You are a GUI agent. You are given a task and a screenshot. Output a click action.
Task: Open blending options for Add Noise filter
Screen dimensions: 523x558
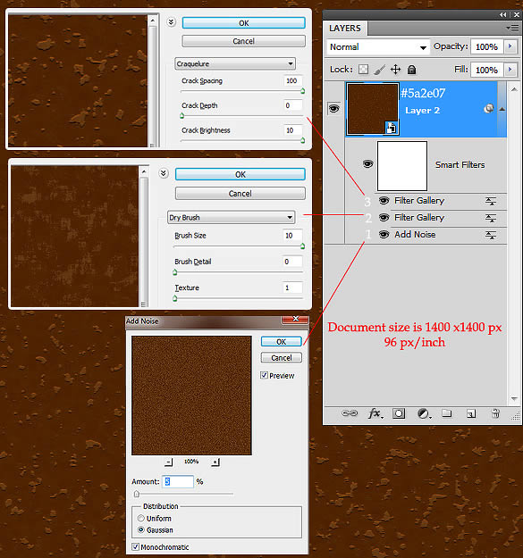coord(491,235)
